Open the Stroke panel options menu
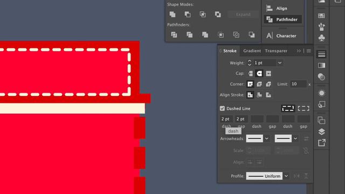The height and width of the screenshot is (194, 345). coord(309,51)
